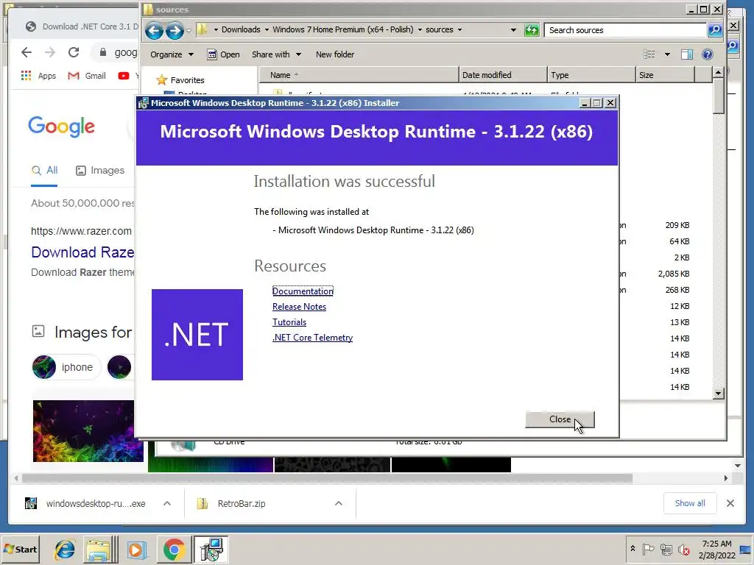Switch to Chrome from the taskbar

point(174,550)
